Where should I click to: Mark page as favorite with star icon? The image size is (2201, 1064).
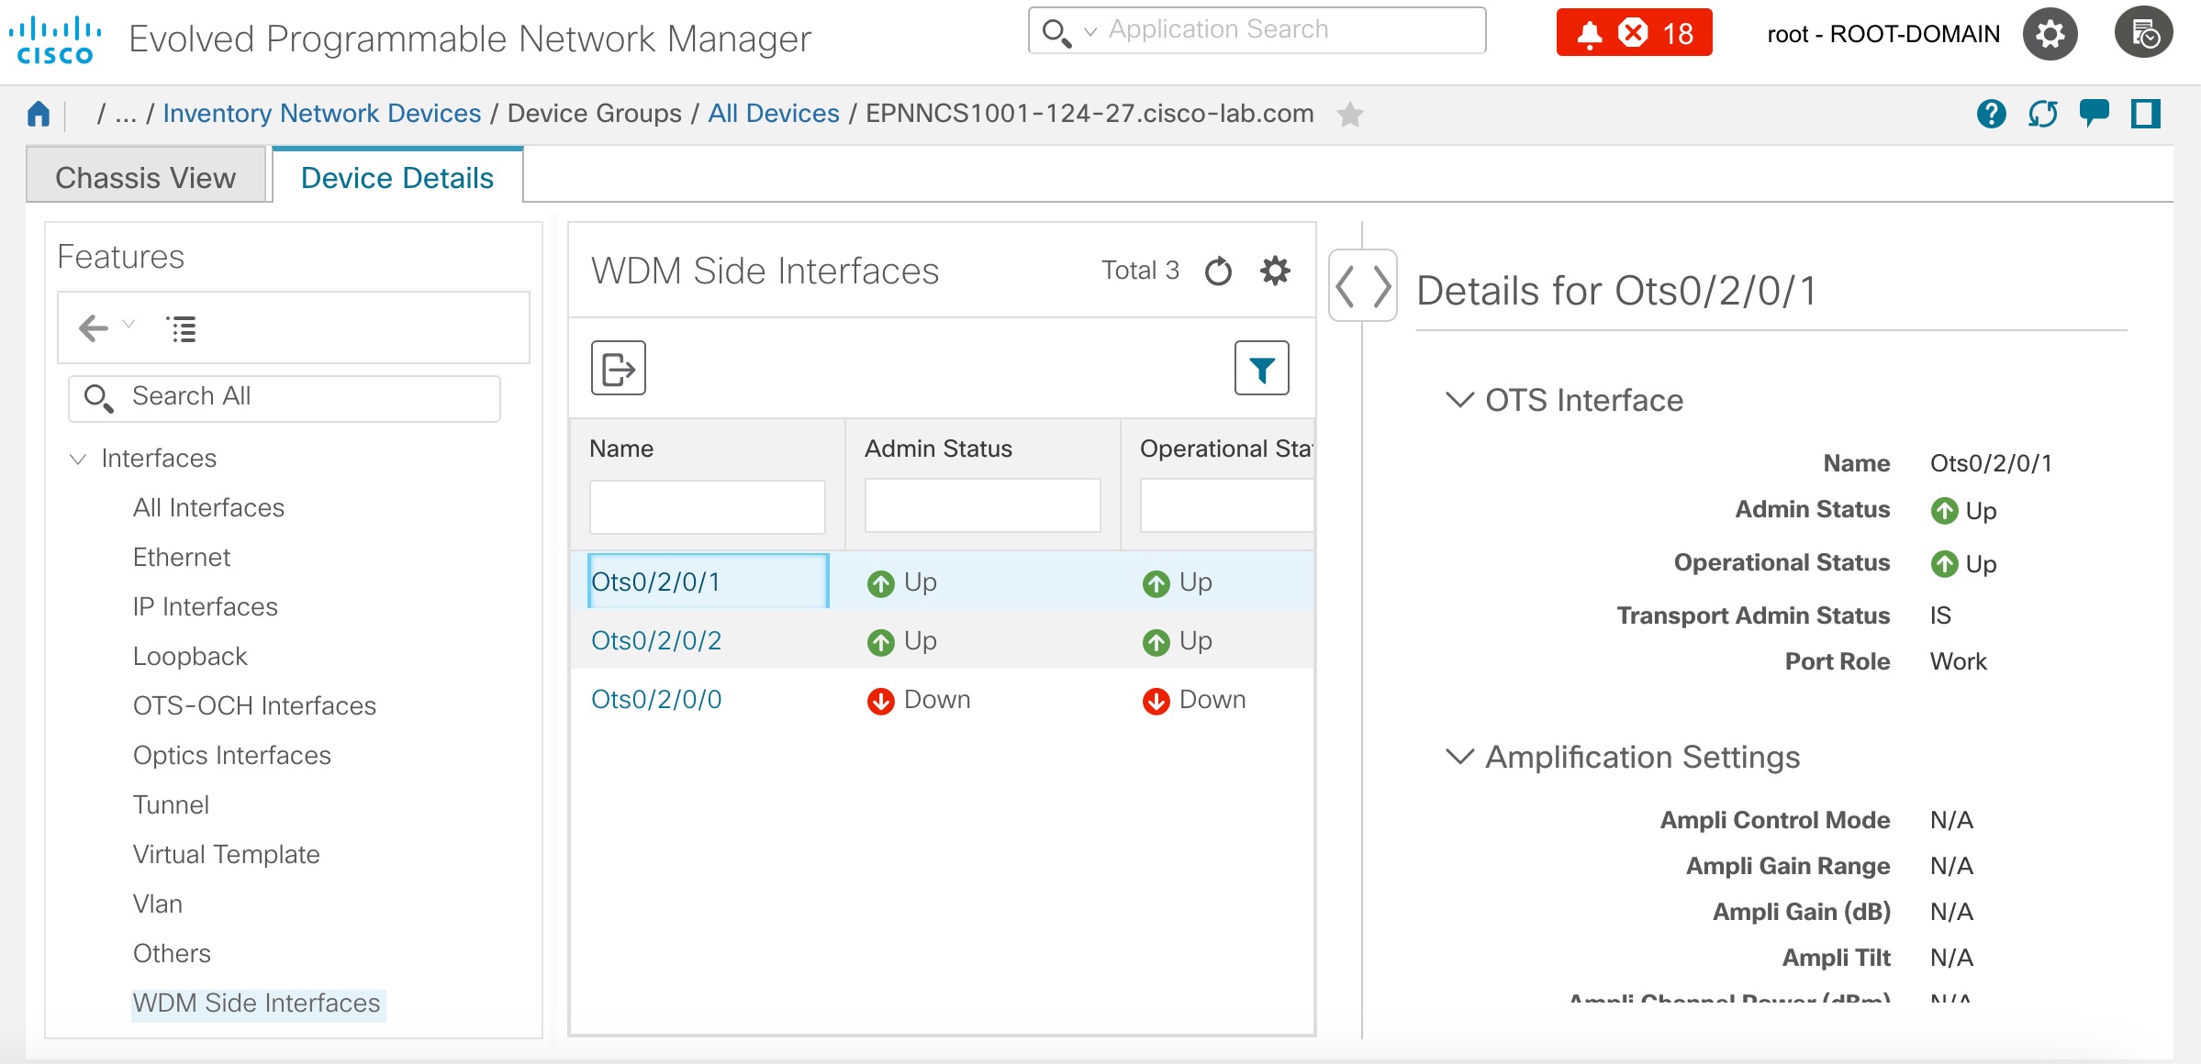[1349, 115]
